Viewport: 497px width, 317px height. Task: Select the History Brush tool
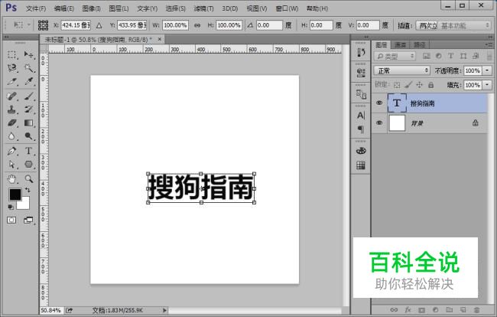pyautogui.click(x=29, y=109)
